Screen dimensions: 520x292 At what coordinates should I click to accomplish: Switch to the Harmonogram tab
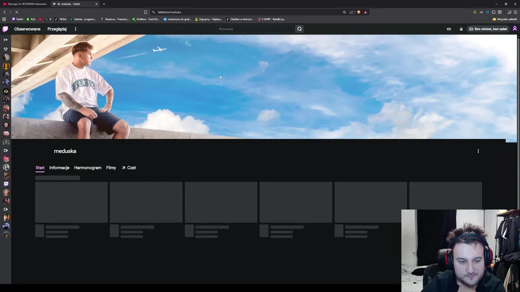tap(88, 167)
